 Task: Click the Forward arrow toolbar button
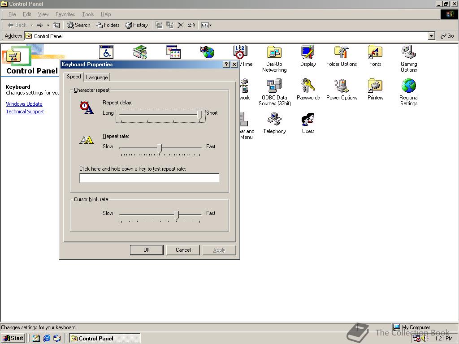click(40, 26)
